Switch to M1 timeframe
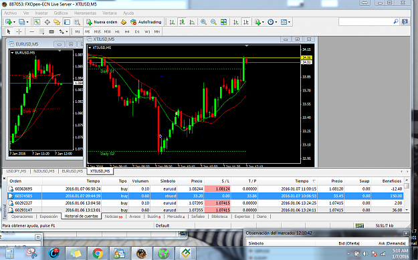Screen dimensions: 418x260 [78, 31]
